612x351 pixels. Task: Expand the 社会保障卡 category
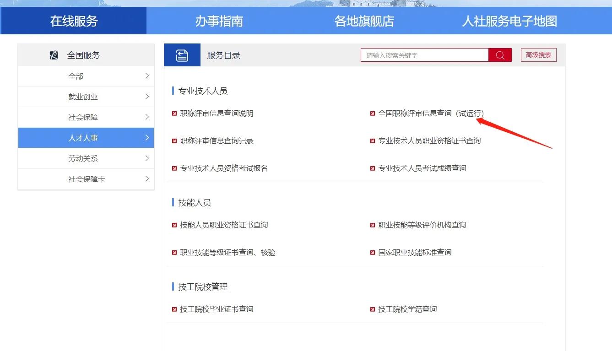click(x=86, y=179)
